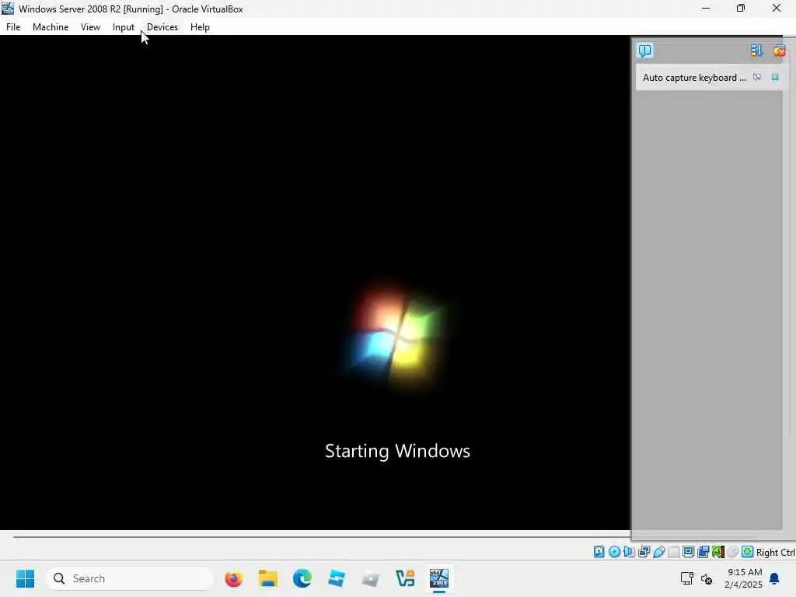Click the USB devices status icon
796x597 pixels.
tap(659, 552)
